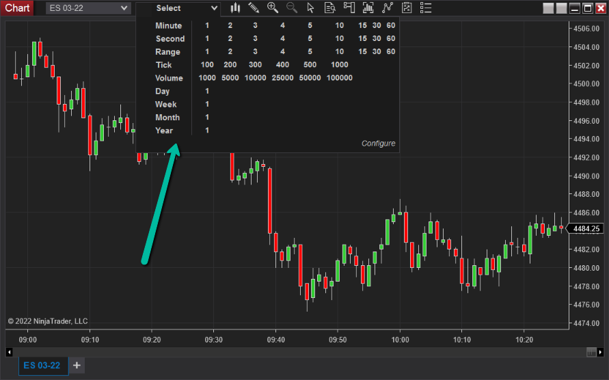Maximize the chart window

pos(588,8)
